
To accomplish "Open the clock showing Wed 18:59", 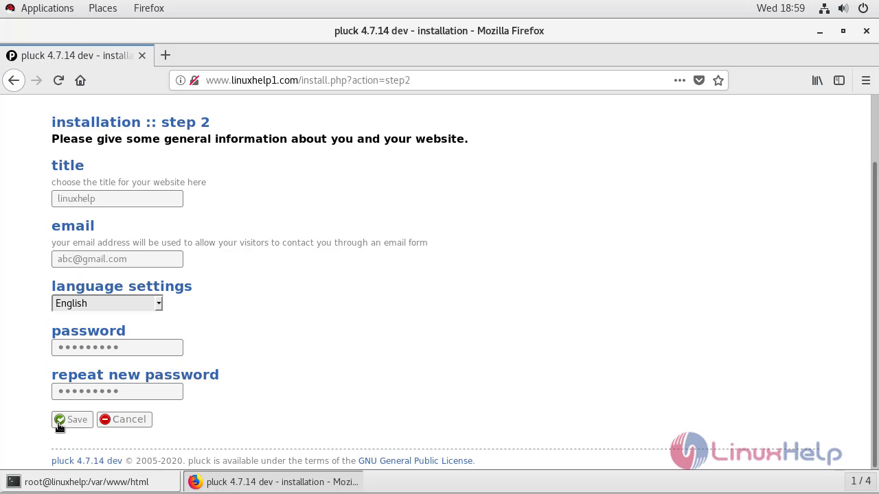I will pos(781,8).
